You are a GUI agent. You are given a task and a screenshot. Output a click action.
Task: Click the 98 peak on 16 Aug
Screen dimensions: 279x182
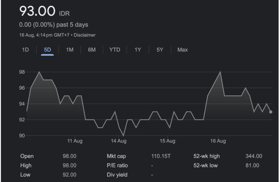[220, 72]
